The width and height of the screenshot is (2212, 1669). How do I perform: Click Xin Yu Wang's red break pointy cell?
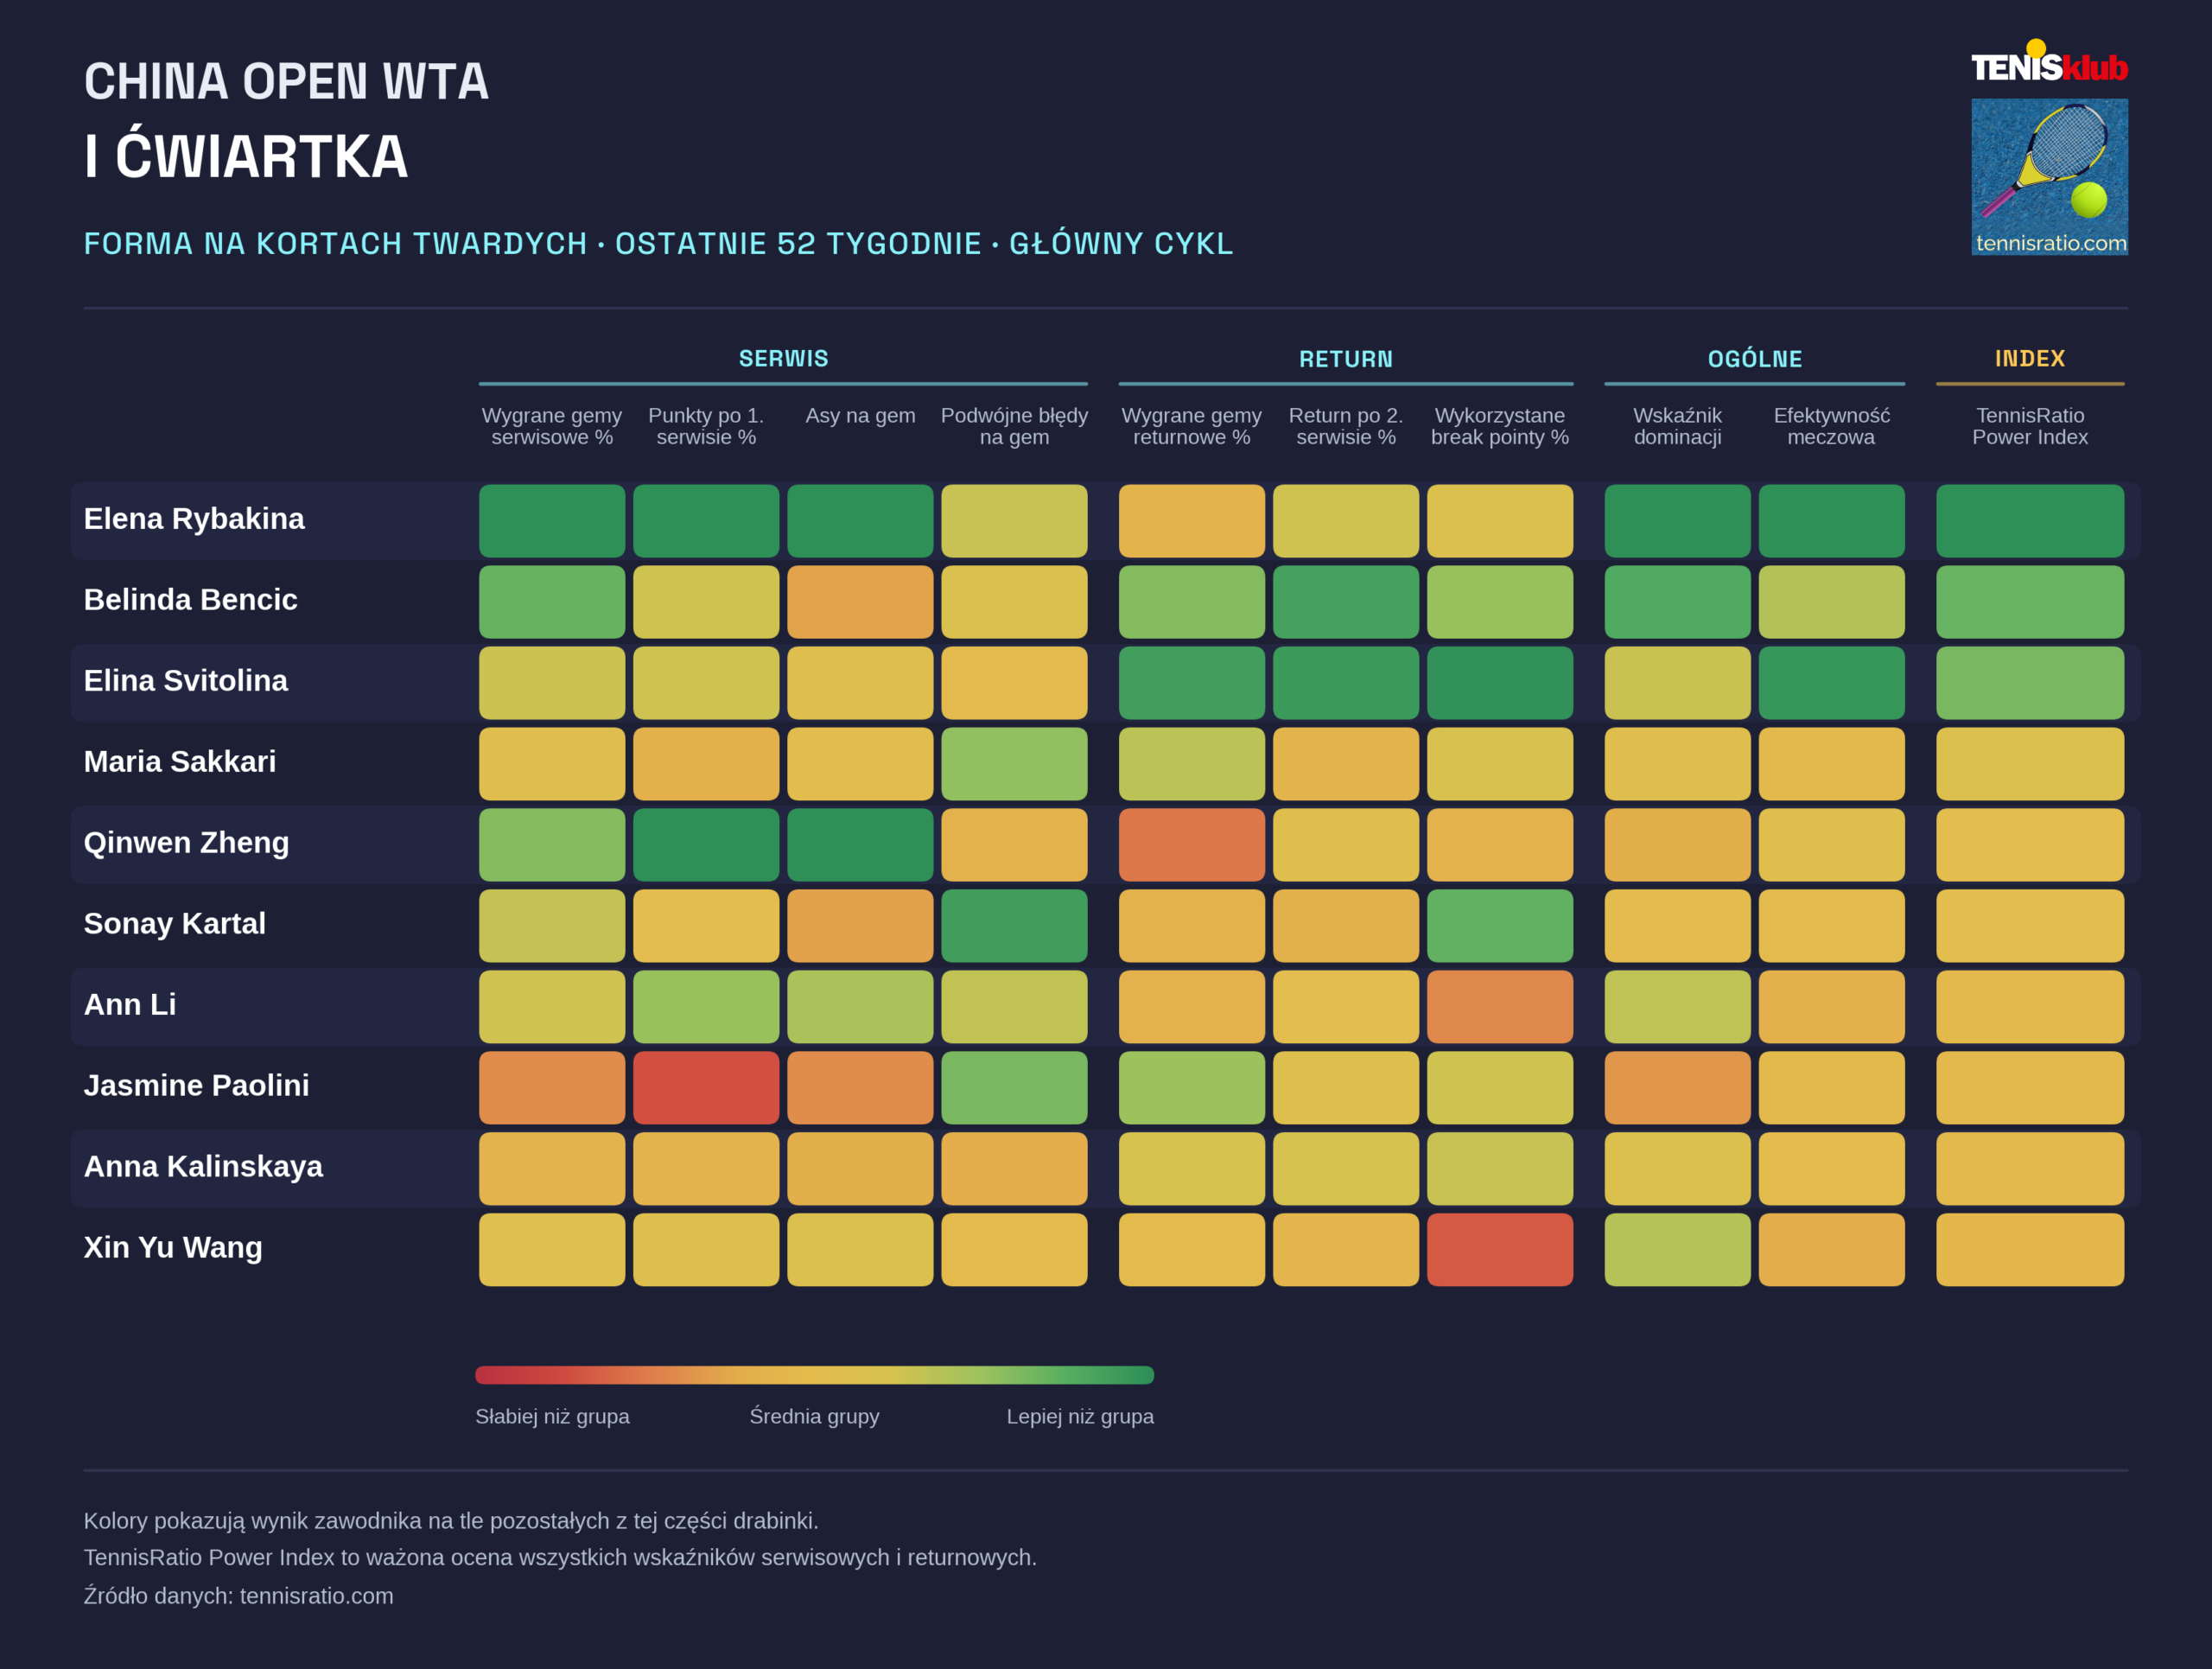coord(1499,1249)
